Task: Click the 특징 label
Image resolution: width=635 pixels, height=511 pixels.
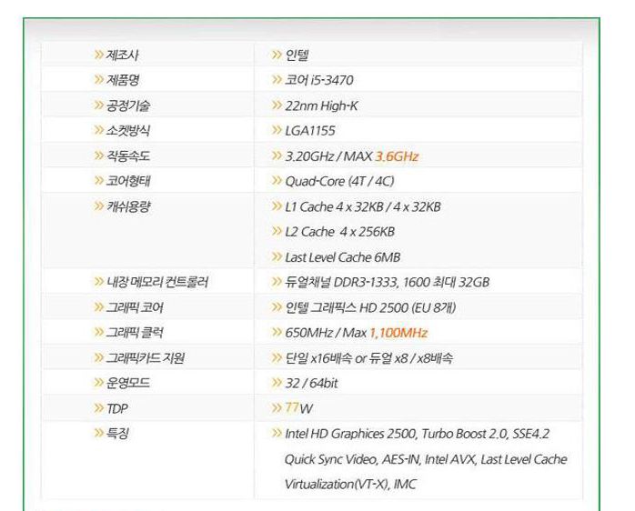Action: click(x=117, y=434)
